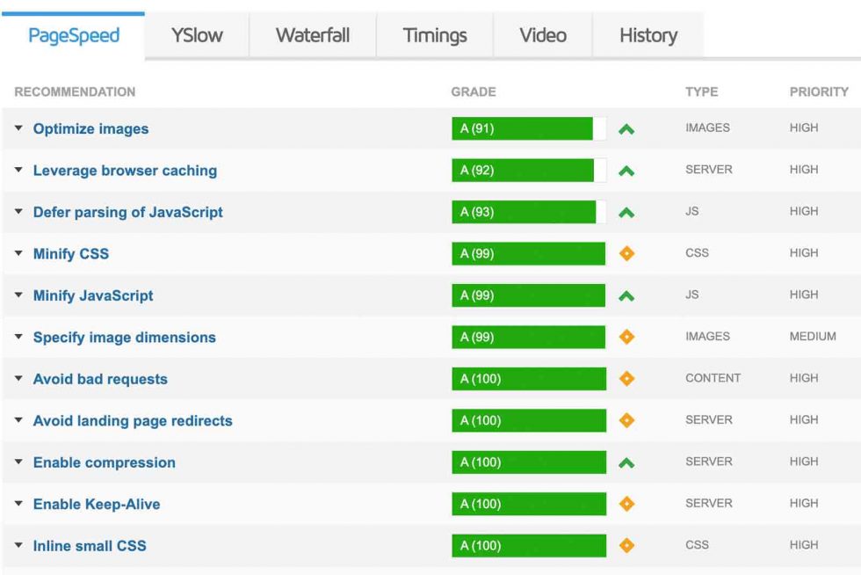
Task: Expand the Minify CSS disclosure triangle
Action: 18,253
